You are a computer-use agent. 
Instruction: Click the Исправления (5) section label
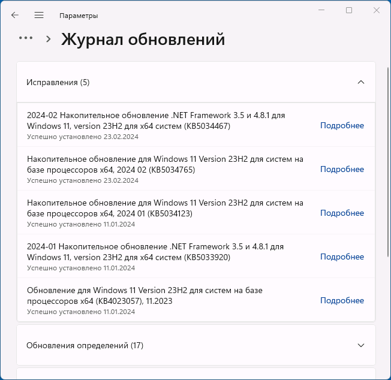pos(58,83)
